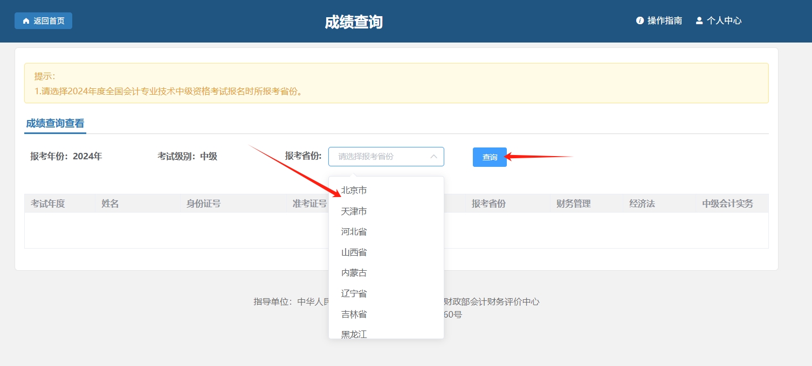Switch to the 成绩查询查看 tab
This screenshot has height=366, width=812.
coord(54,122)
